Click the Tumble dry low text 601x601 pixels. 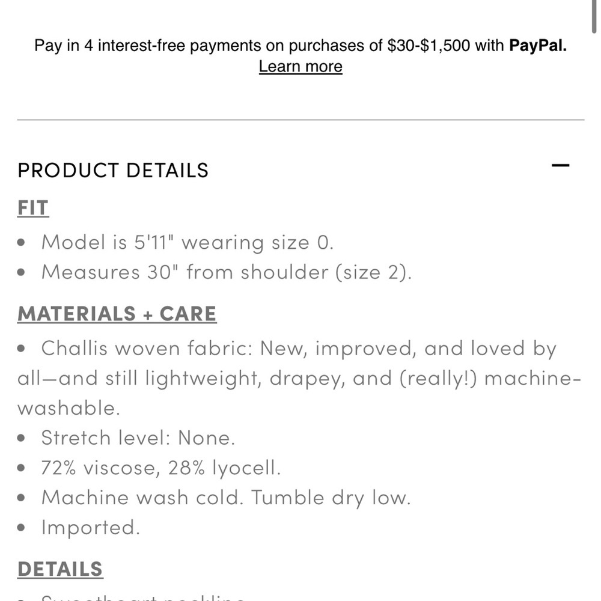click(x=331, y=498)
